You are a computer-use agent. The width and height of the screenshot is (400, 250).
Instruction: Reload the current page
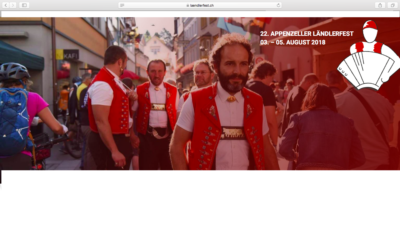pos(278,5)
